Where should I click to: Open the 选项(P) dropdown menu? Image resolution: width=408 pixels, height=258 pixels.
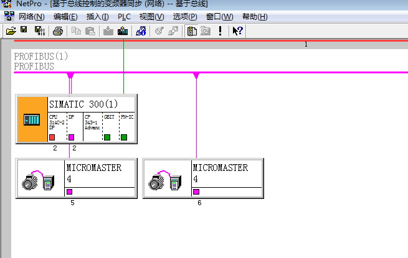(184, 17)
